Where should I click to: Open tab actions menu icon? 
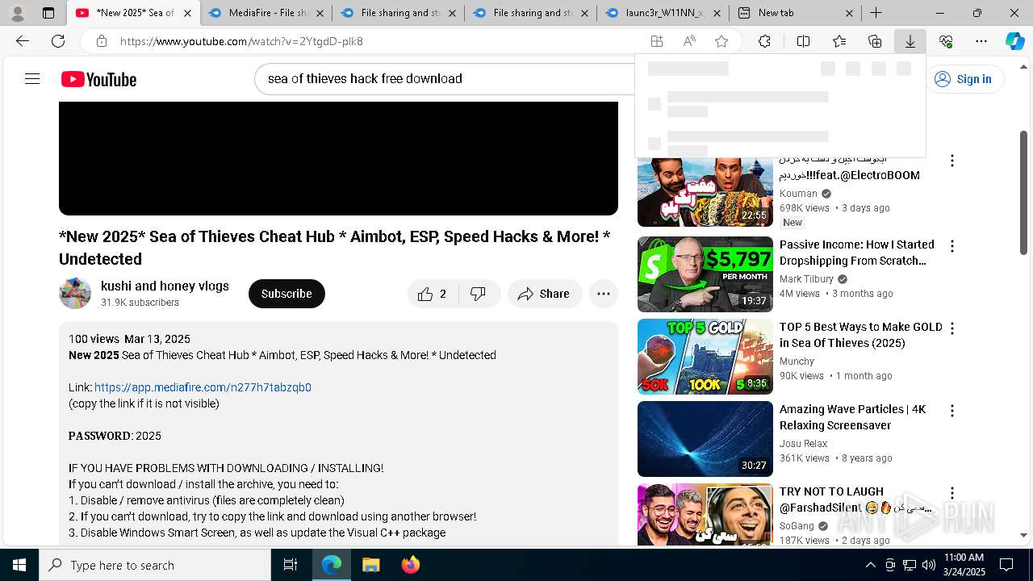[48, 13]
